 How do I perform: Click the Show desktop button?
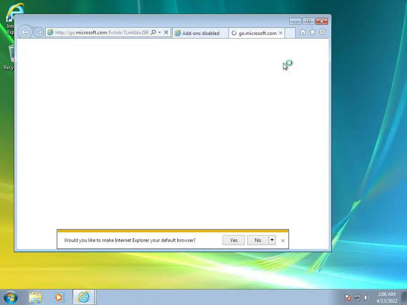(404, 297)
